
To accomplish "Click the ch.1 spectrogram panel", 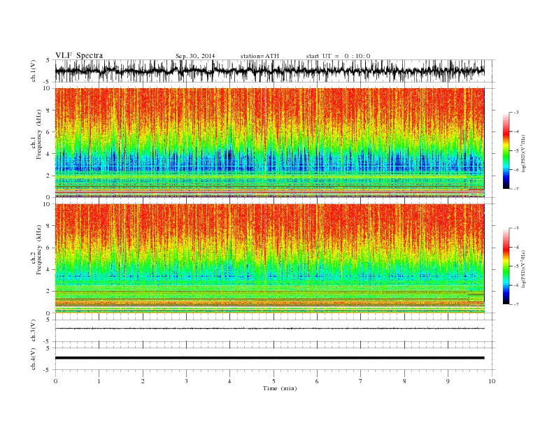I will tap(269, 143).
